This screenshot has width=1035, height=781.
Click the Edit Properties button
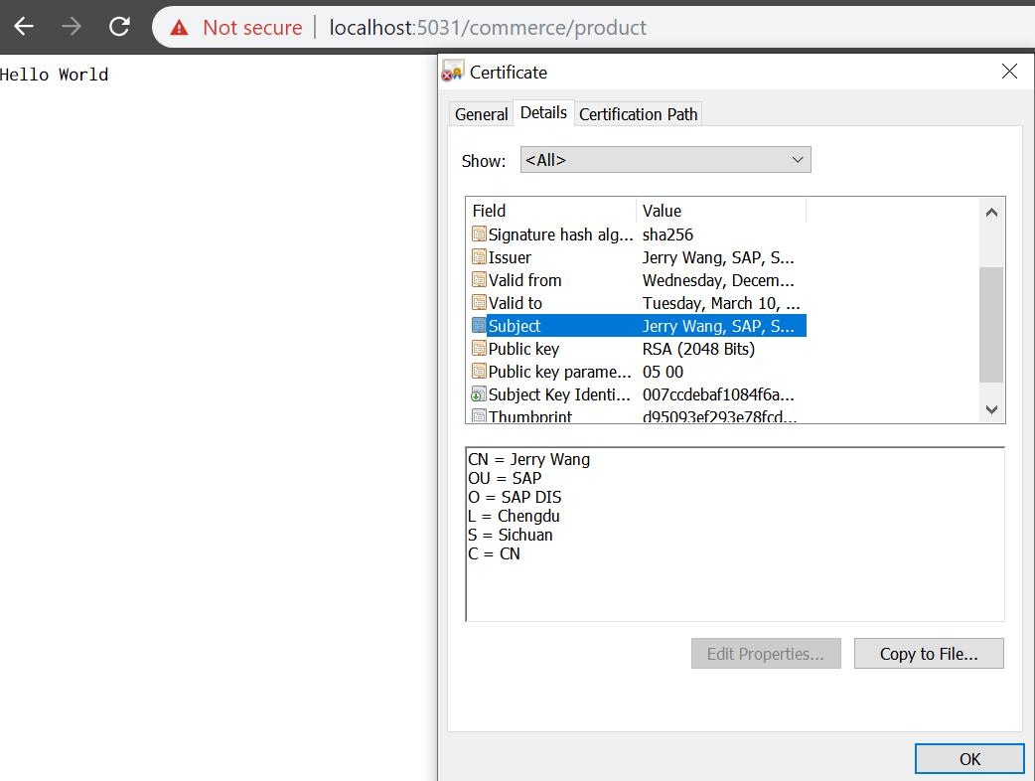[x=766, y=653]
